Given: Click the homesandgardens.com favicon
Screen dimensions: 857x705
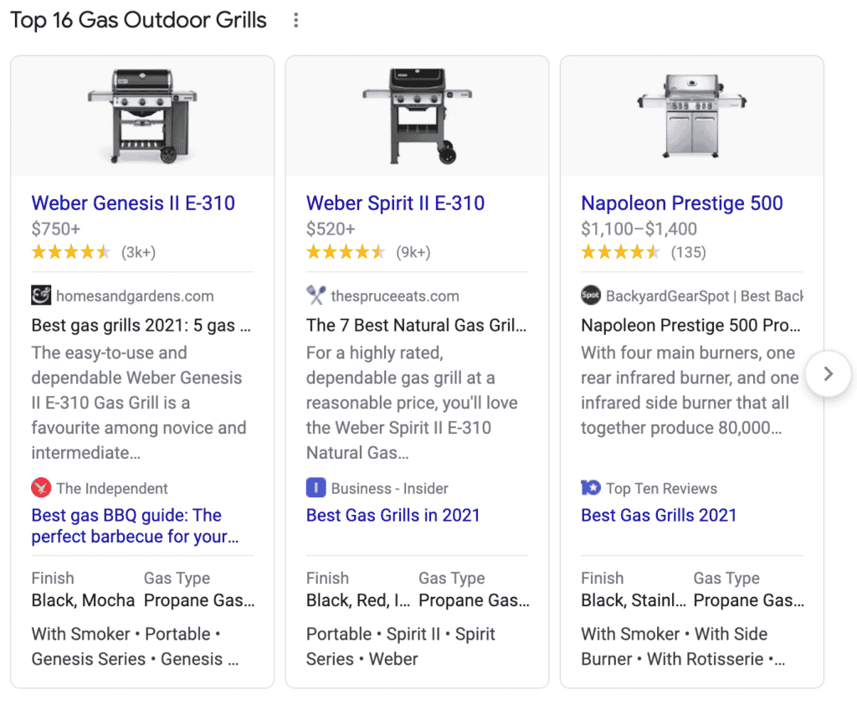Looking at the screenshot, I should click(x=40, y=296).
